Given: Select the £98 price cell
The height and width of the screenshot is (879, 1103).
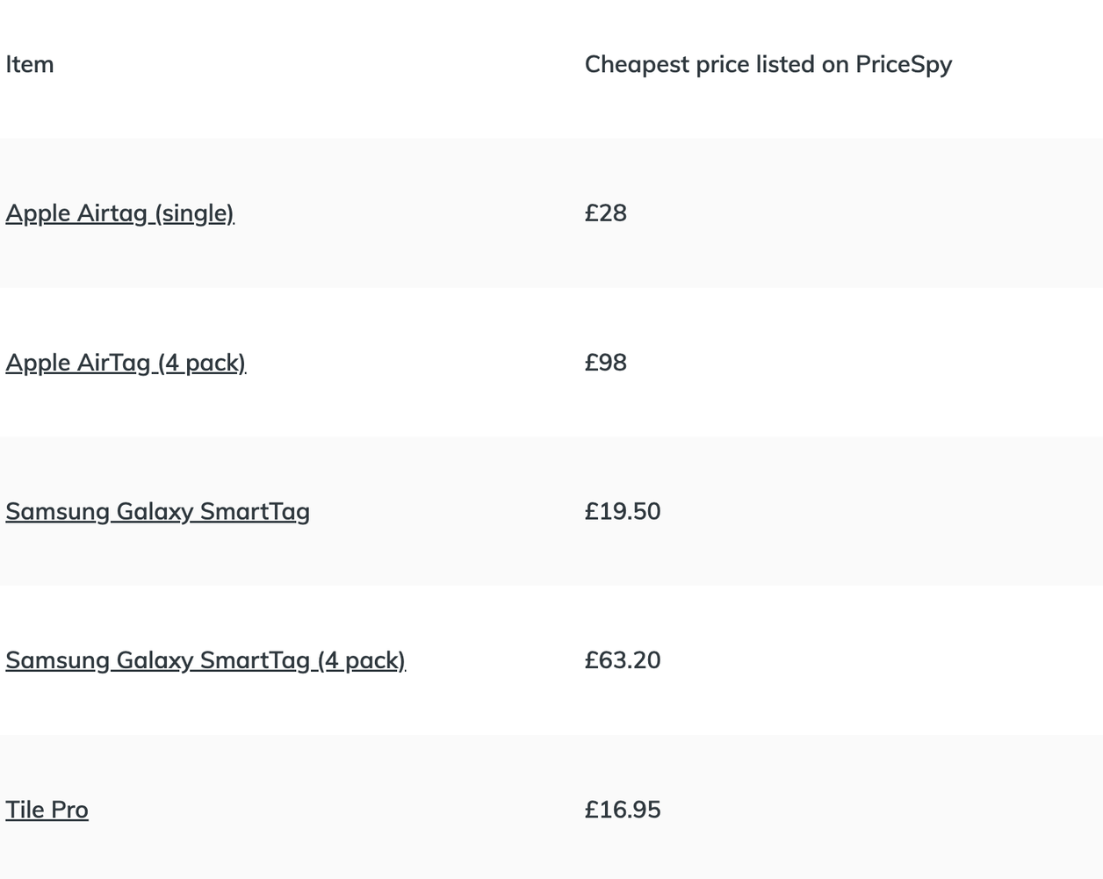Looking at the screenshot, I should (606, 363).
